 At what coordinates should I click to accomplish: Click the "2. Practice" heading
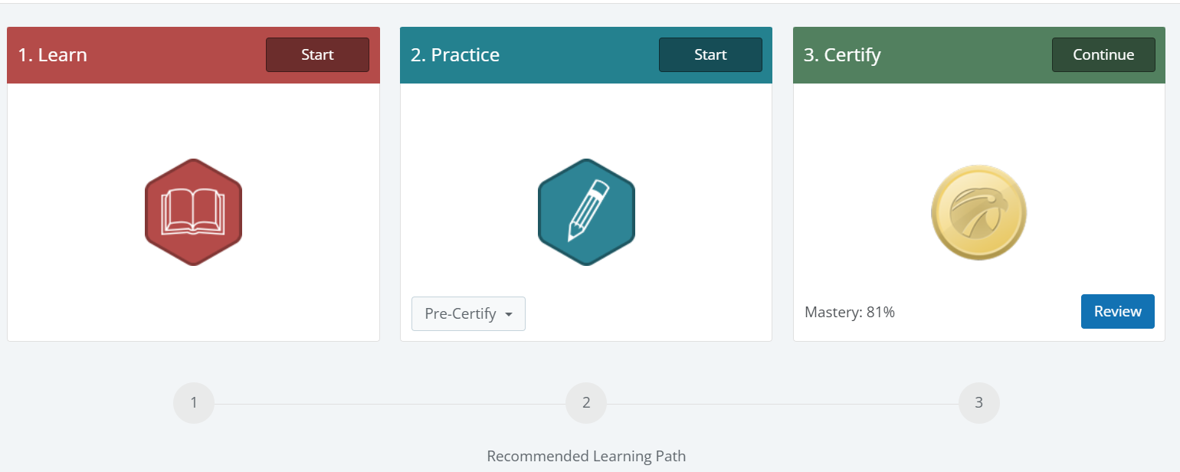[455, 55]
